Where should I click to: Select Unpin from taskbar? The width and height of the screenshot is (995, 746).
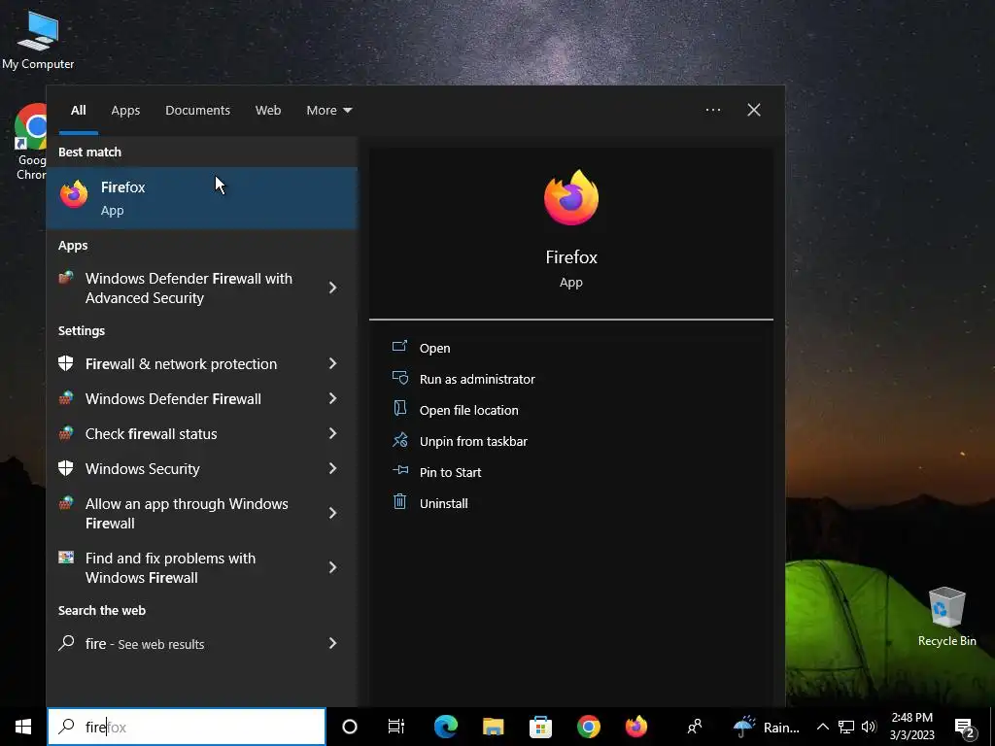(473, 442)
